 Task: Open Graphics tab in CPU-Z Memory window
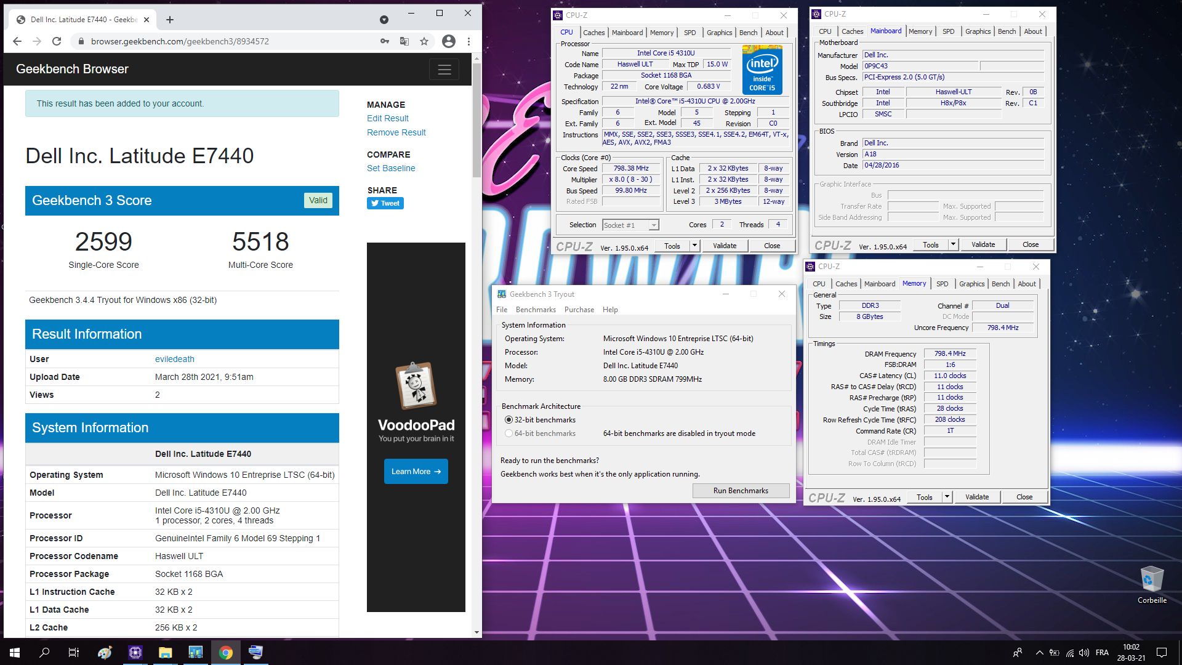point(971,284)
